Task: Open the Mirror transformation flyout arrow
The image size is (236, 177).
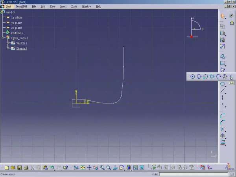Action: click(x=225, y=138)
